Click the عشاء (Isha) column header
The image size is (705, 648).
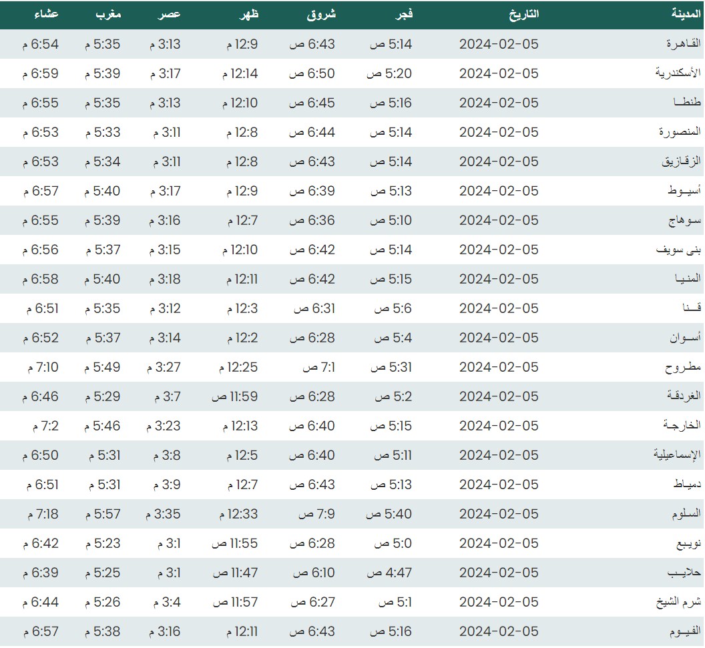tap(46, 14)
